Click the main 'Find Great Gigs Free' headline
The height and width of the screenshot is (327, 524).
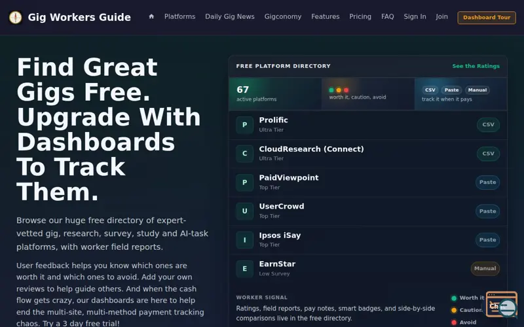[x=109, y=129]
